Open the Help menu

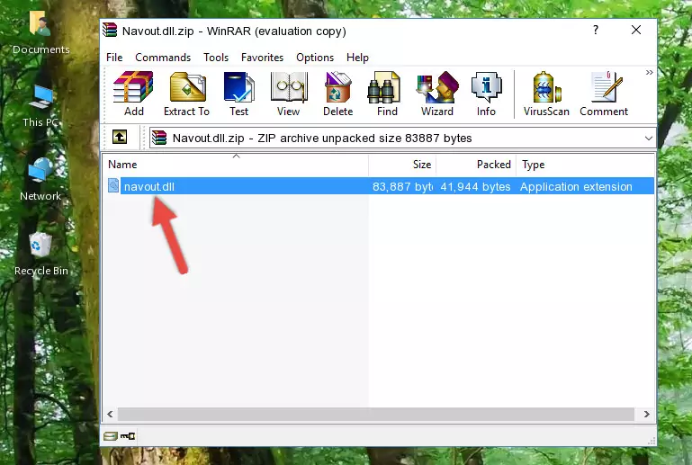tap(357, 58)
